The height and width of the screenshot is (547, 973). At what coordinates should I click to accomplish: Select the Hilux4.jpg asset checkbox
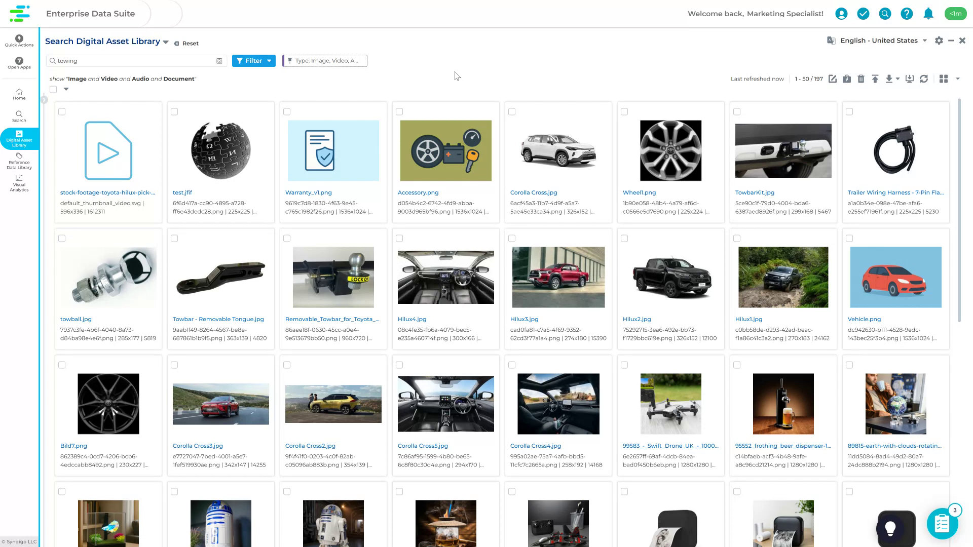tap(399, 238)
